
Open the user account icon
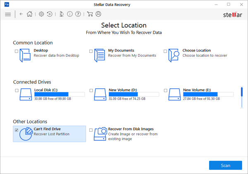(x=98, y=14)
